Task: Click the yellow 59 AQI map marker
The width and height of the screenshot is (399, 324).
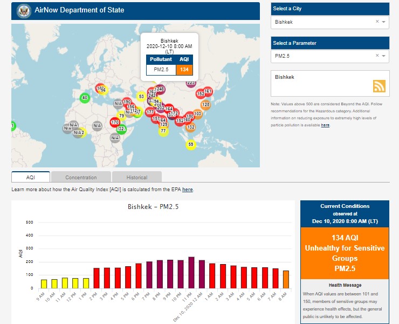Action: [190, 144]
